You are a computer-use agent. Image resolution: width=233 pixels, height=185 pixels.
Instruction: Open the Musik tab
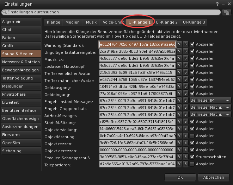(x=91, y=22)
